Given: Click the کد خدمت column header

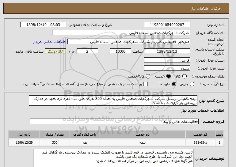Looking at the screenshot, I should coord(200,135).
